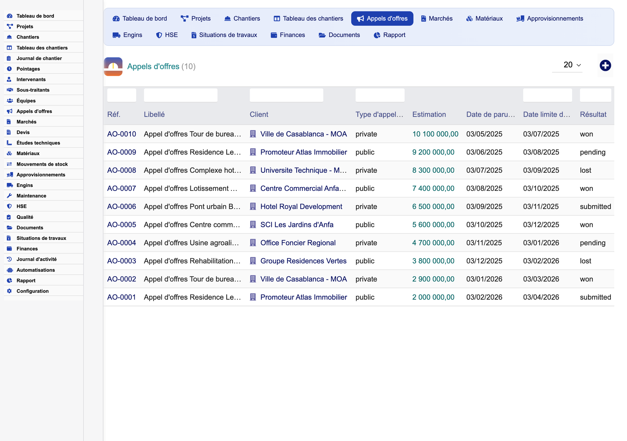
Task: Open the AO-0001 reference link
Action: pos(121,297)
